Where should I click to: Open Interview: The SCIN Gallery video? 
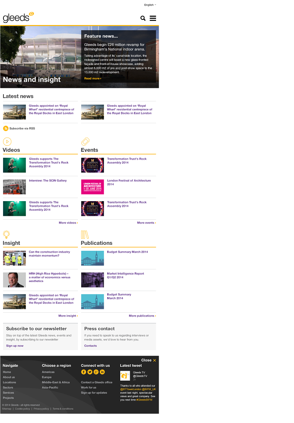pyautogui.click(x=48, y=181)
